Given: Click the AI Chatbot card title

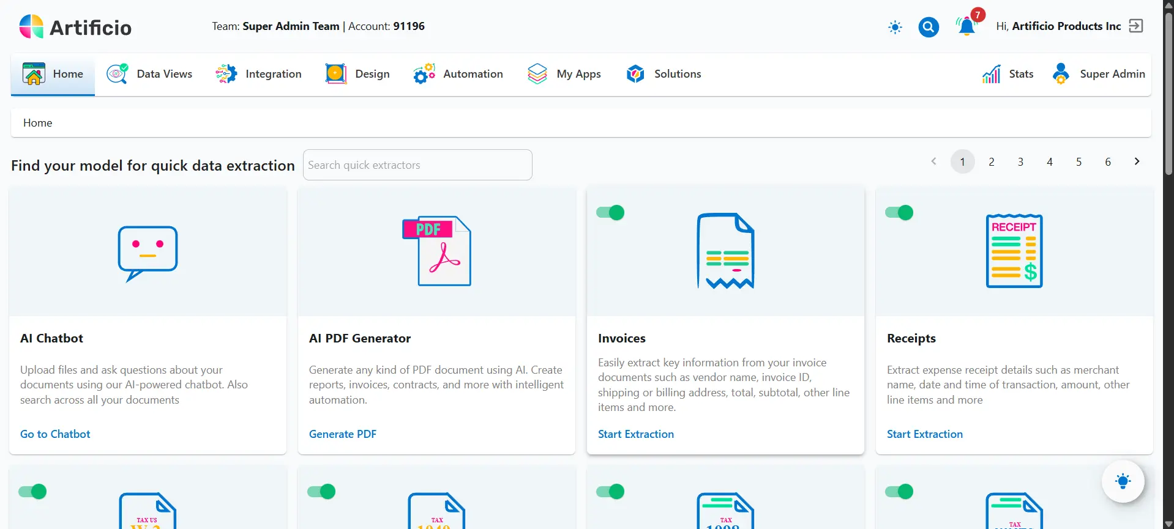Looking at the screenshot, I should tap(51, 338).
